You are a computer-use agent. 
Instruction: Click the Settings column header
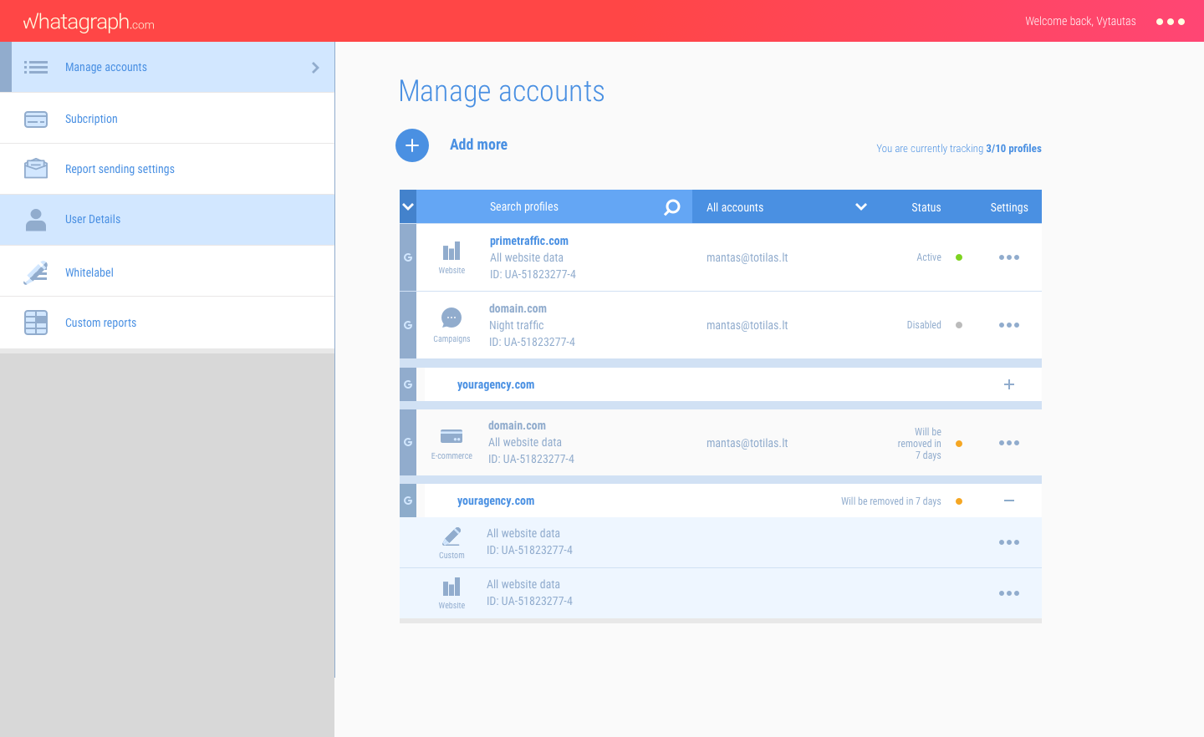click(1009, 207)
